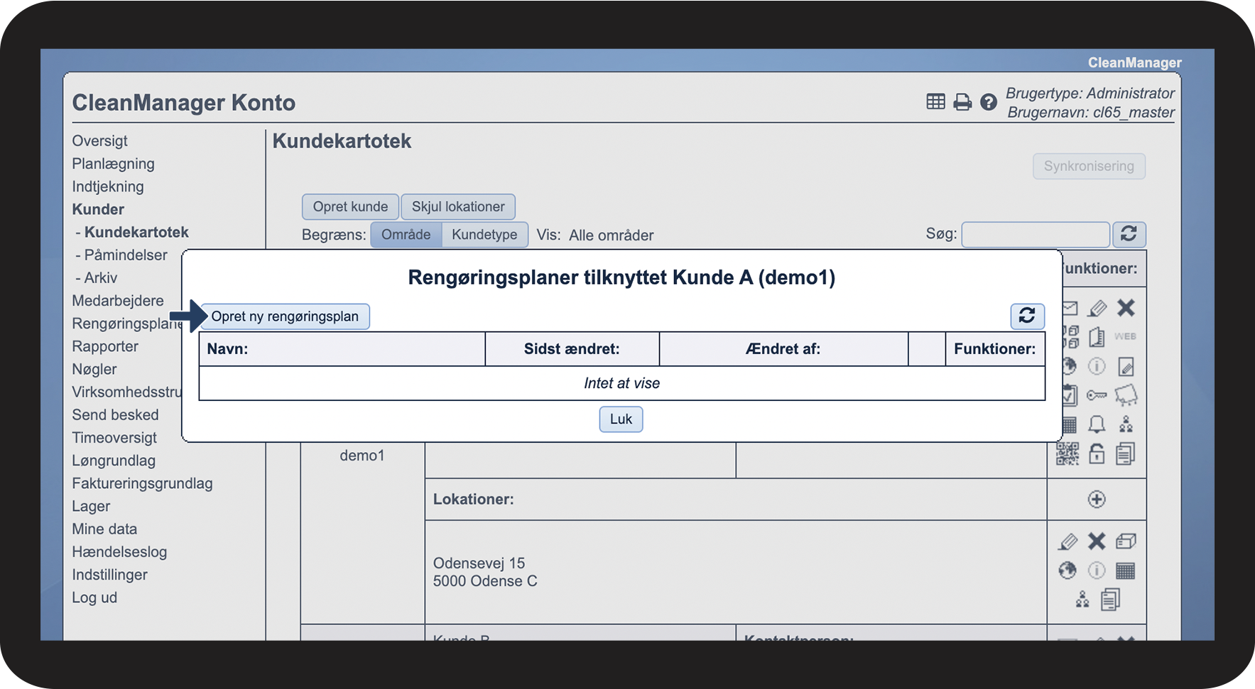Viewport: 1255px width, 689px height.
Task: Click the Ændret af: column header
Action: [783, 349]
